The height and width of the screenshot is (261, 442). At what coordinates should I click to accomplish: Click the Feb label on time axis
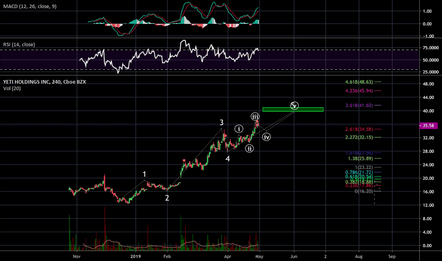point(167,256)
